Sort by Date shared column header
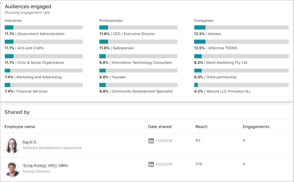The width and height of the screenshot is (294, 182). pos(160,127)
